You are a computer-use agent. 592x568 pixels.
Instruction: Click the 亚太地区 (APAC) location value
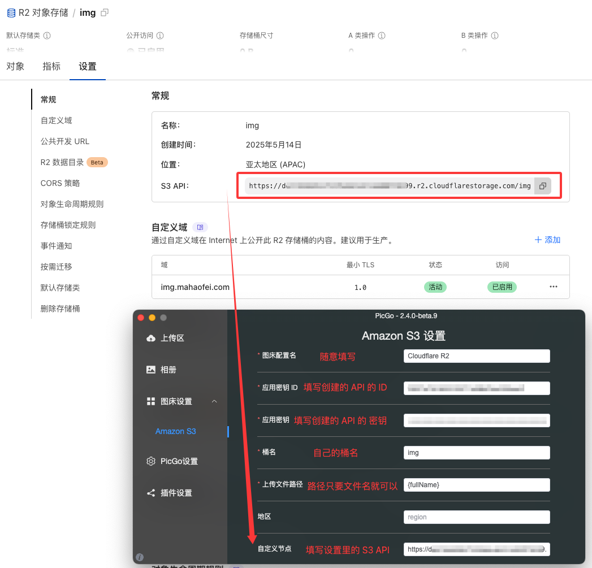pos(275,164)
